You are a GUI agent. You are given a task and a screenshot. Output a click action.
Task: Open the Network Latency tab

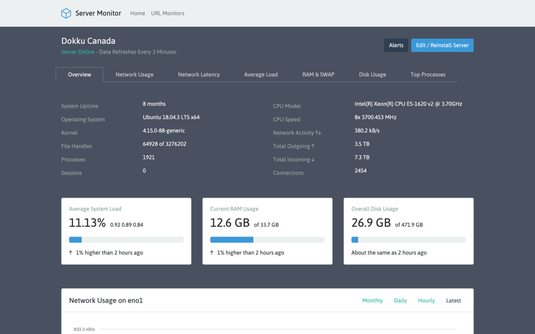[199, 74]
